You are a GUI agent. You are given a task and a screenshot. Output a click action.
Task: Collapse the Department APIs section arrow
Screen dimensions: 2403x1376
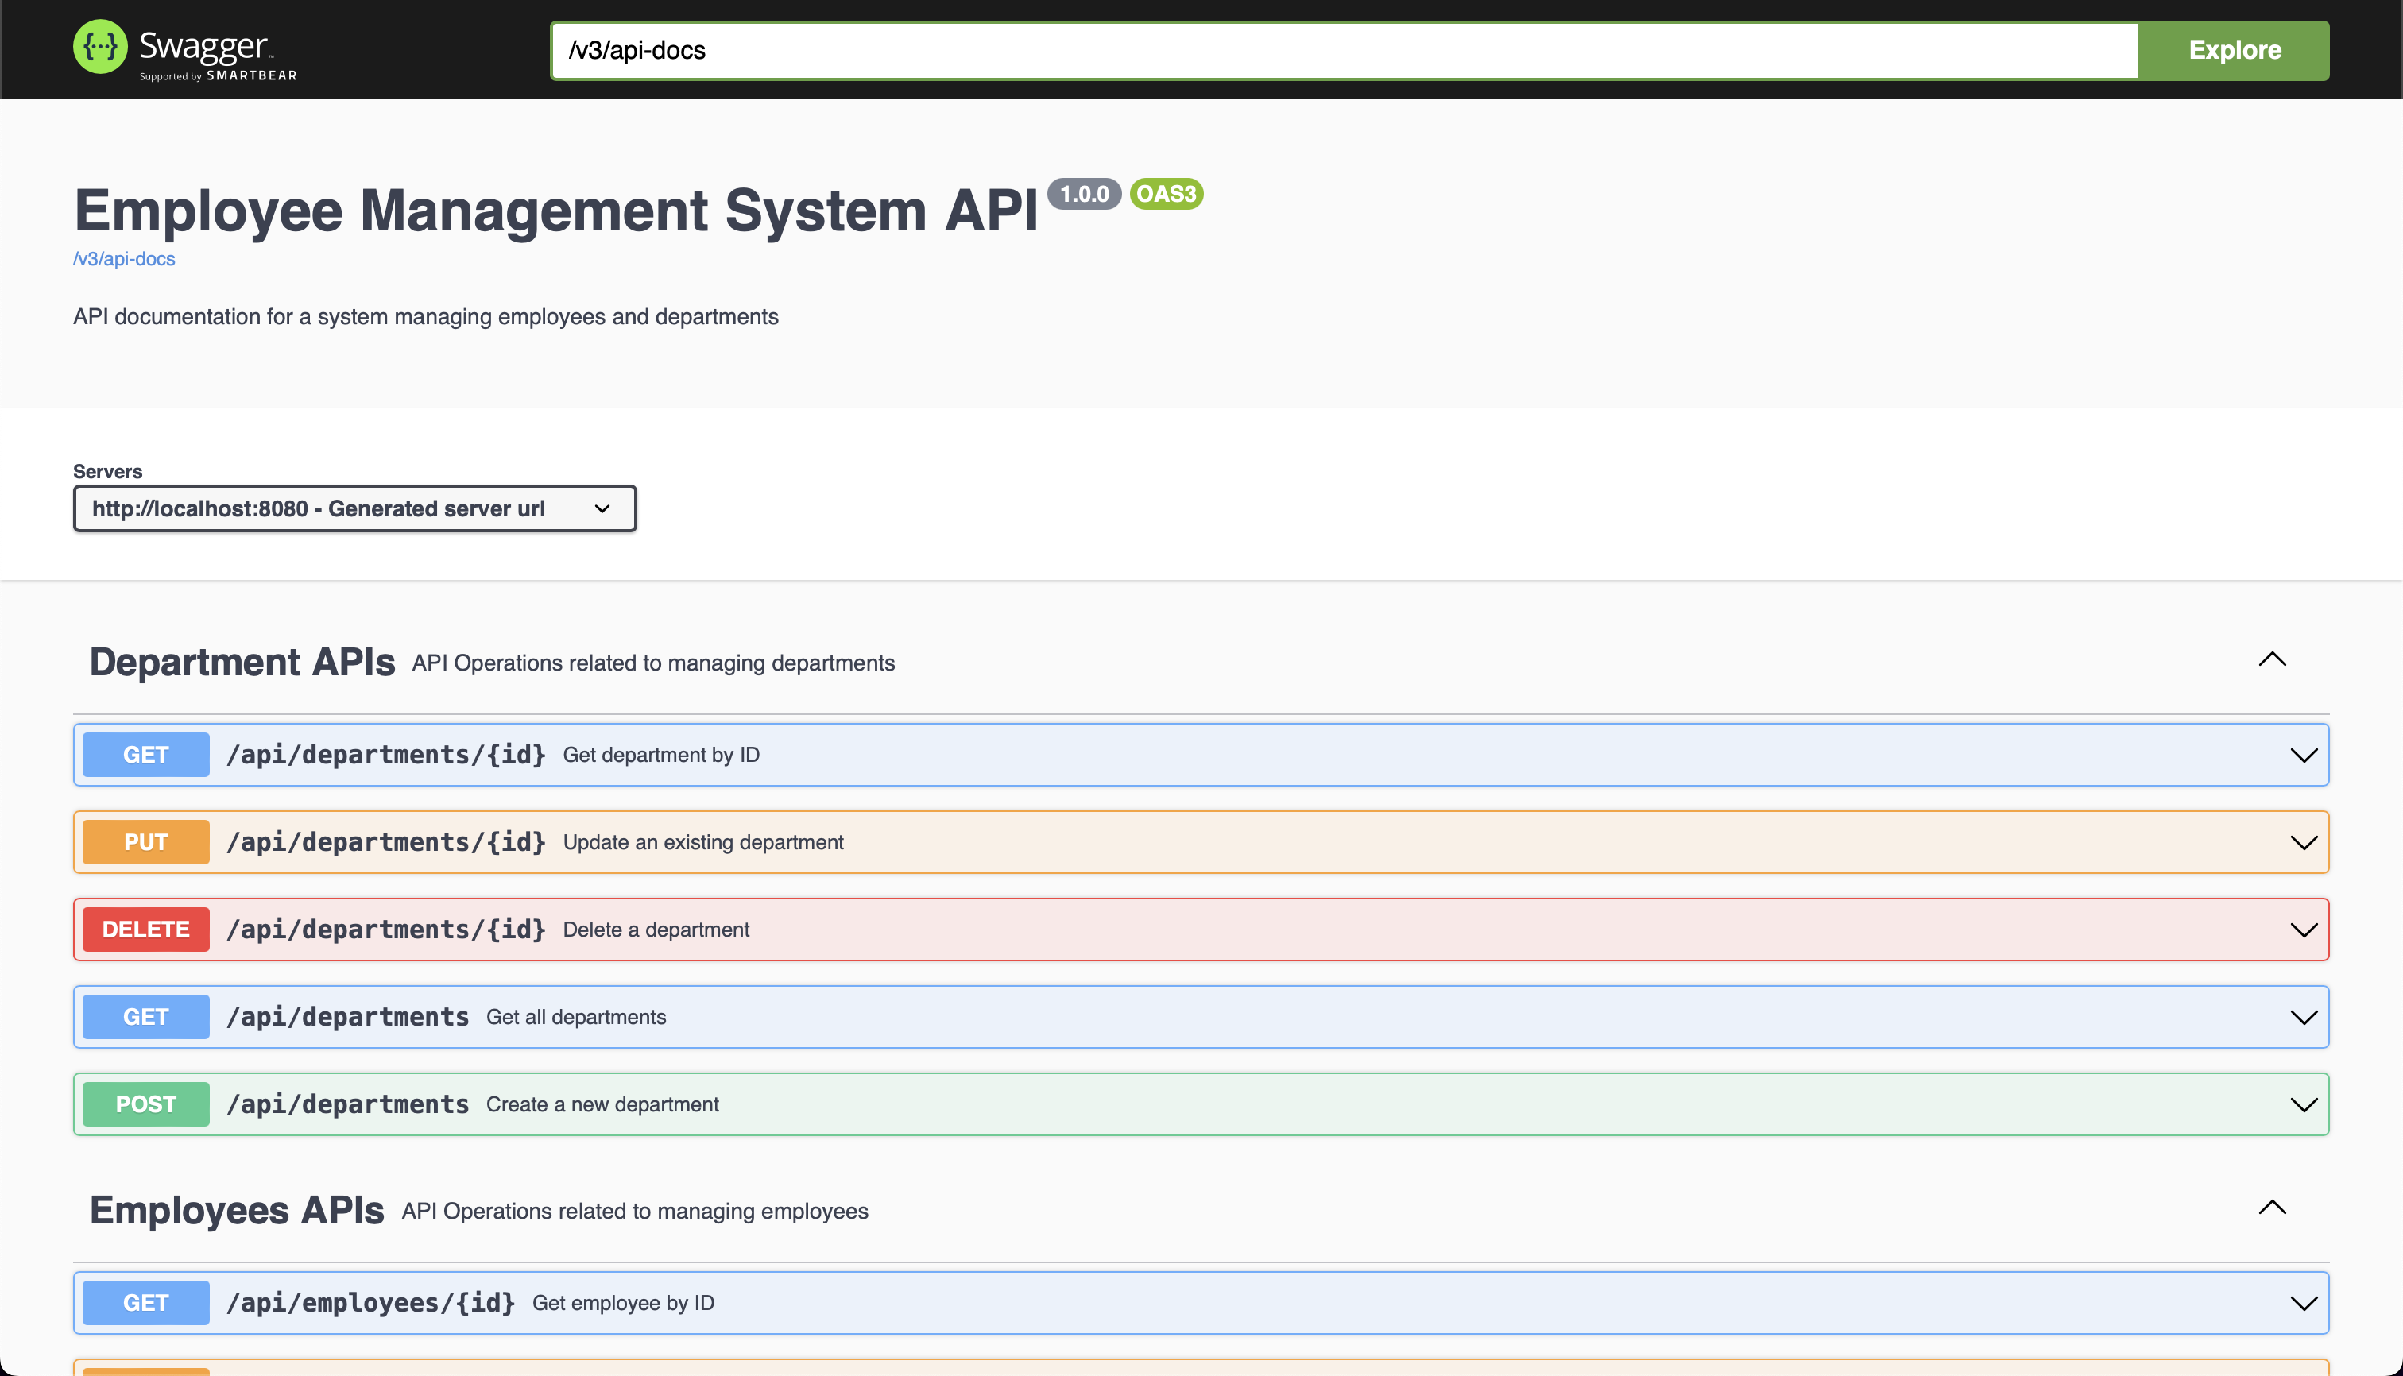(x=2272, y=659)
